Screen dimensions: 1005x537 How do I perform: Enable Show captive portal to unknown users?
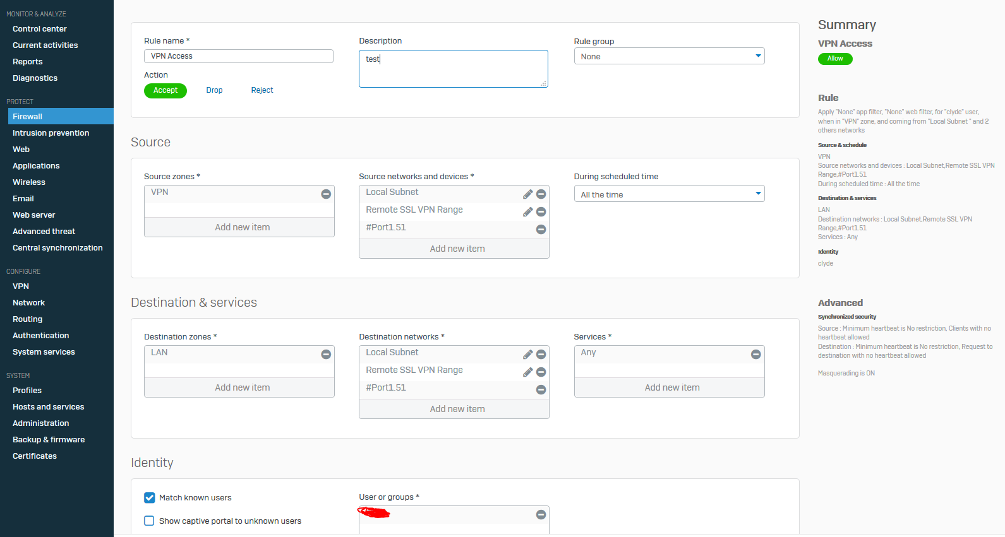point(150,521)
